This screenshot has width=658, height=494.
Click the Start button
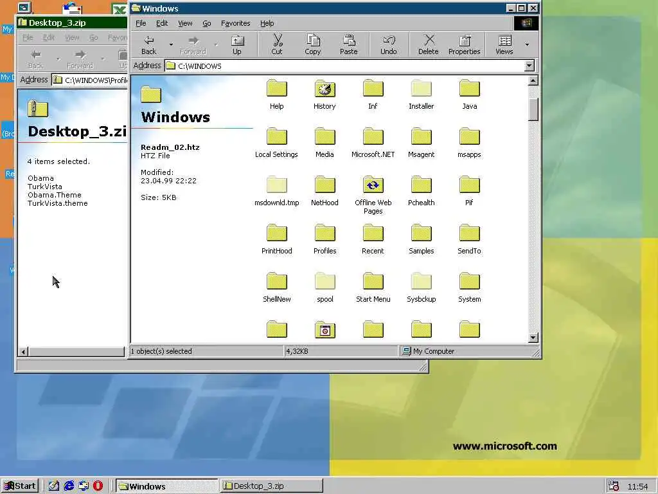point(20,486)
